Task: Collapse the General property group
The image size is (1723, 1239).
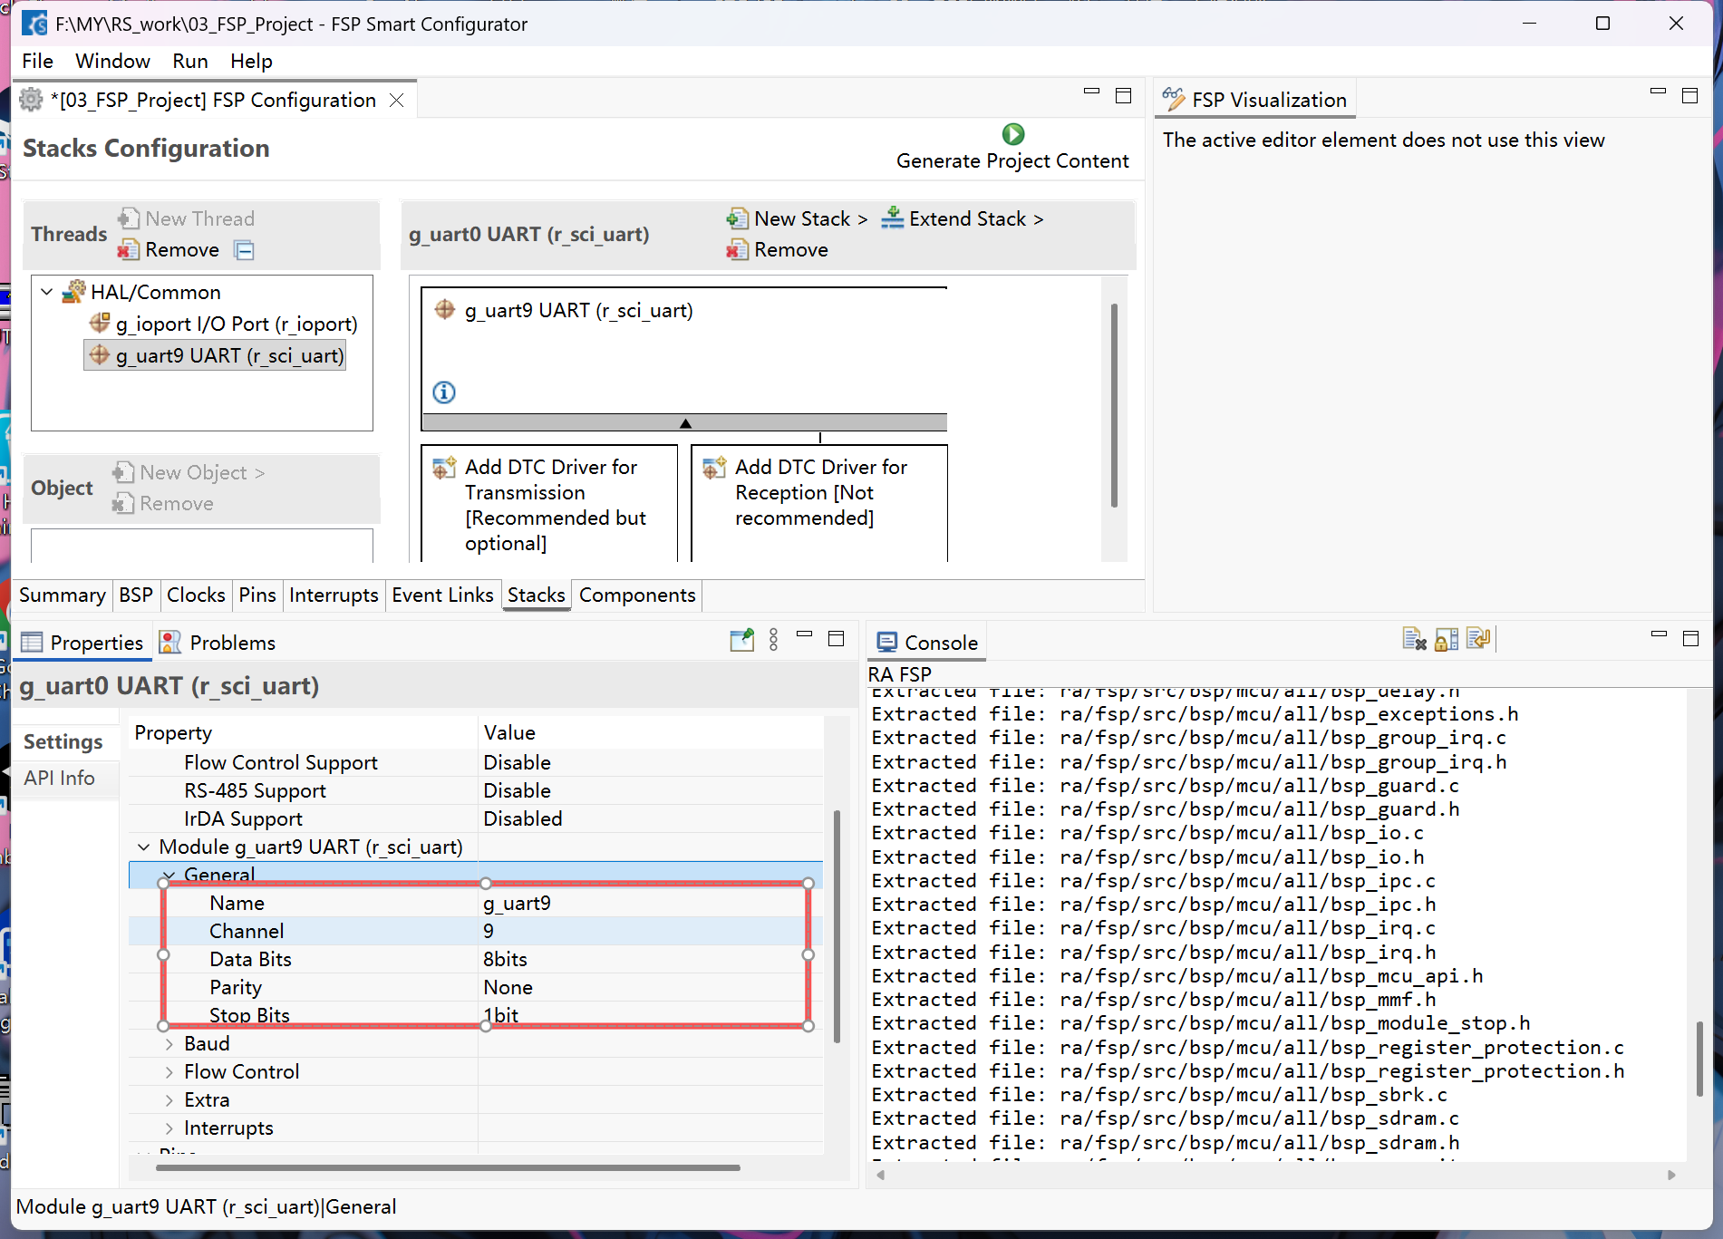Action: [x=169, y=875]
